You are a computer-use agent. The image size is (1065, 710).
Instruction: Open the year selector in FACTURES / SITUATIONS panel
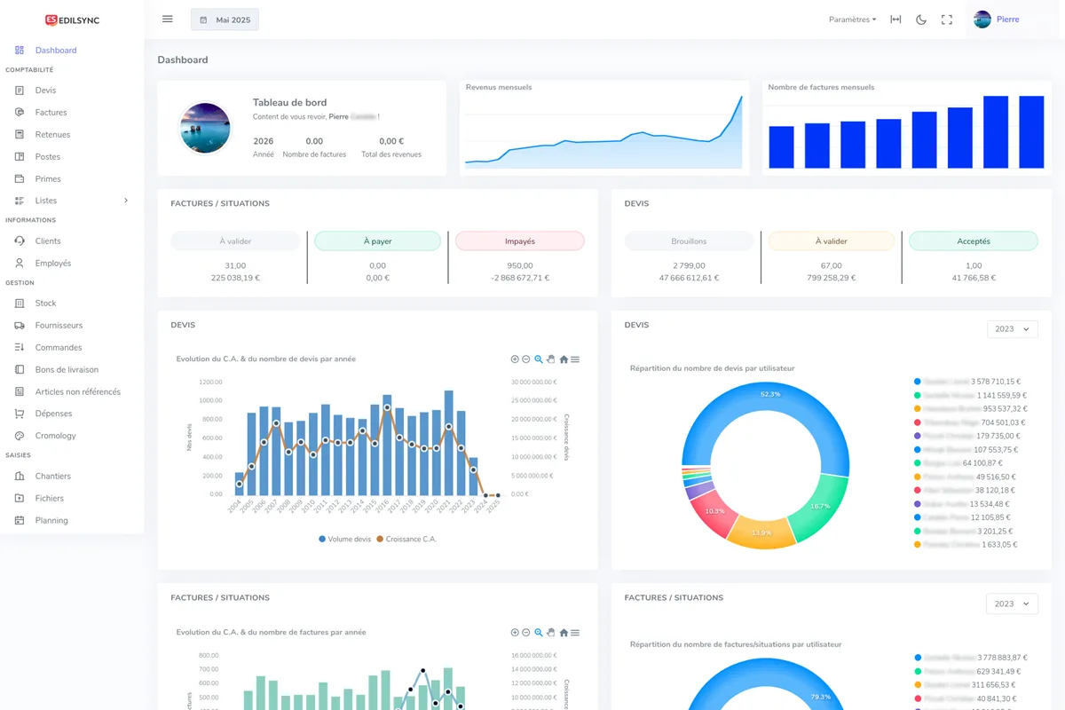(x=1012, y=603)
